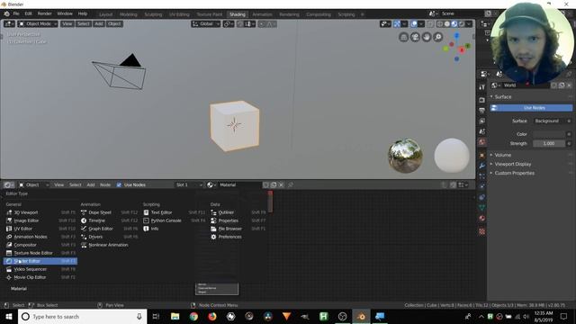Viewport: 576px width, 324px height.
Task: Switch to Texture Node Editor
Action: (x=40, y=253)
